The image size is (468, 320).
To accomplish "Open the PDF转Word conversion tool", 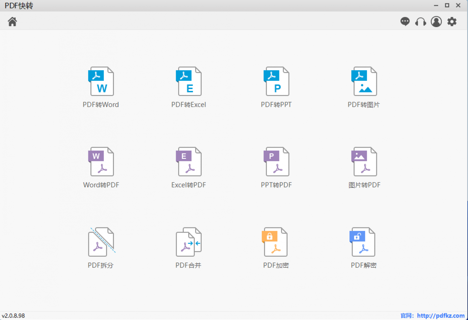I will [101, 81].
